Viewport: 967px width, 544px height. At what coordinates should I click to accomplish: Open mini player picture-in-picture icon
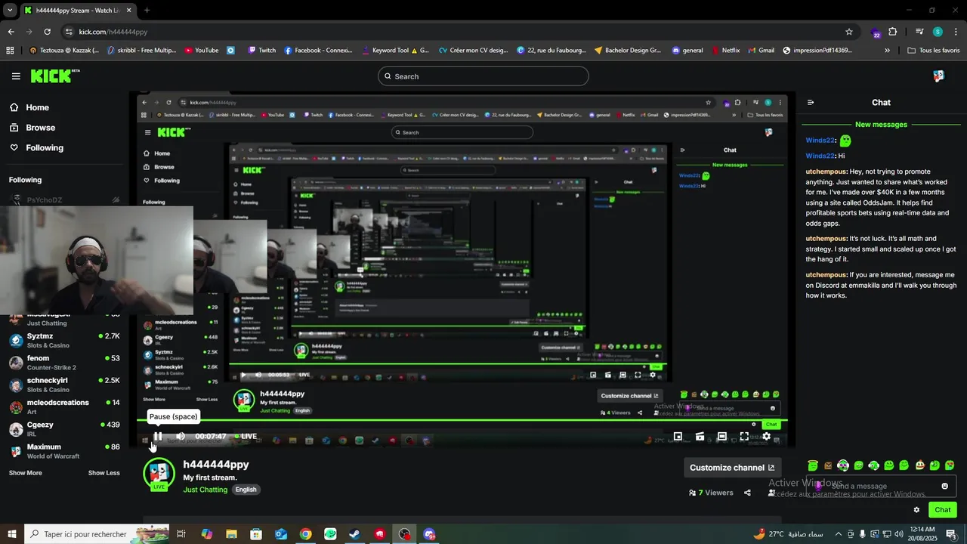tap(678, 436)
